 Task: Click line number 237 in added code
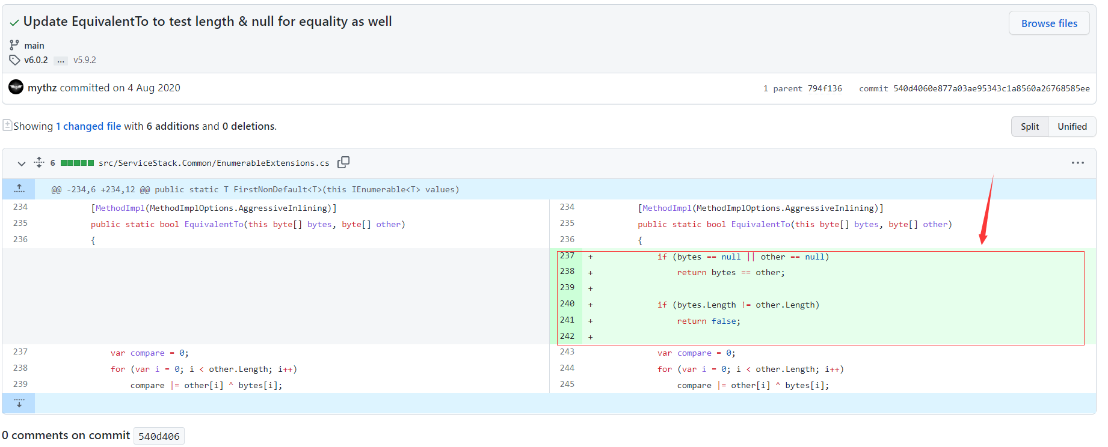click(x=567, y=256)
